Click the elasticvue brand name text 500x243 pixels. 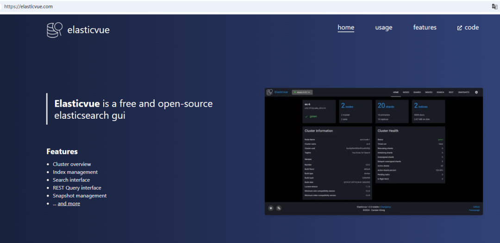pyautogui.click(x=88, y=30)
